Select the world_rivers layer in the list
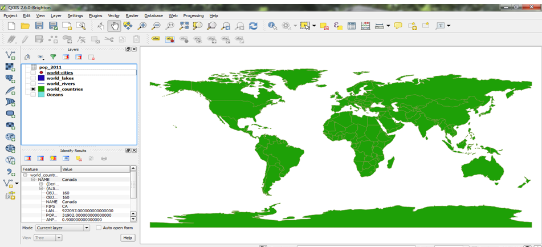The height and width of the screenshot is (247, 542). 60,84
